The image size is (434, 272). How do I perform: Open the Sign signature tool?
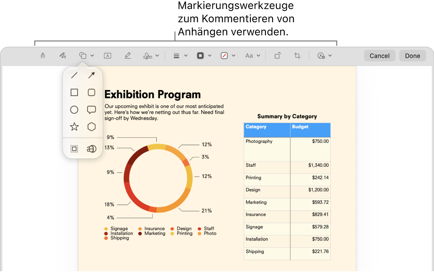(148, 56)
